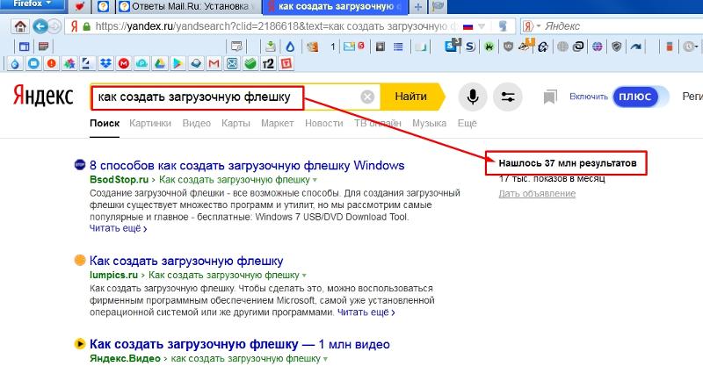703x366 pixels.
Task: Open the Картинки search tab
Action: (150, 123)
